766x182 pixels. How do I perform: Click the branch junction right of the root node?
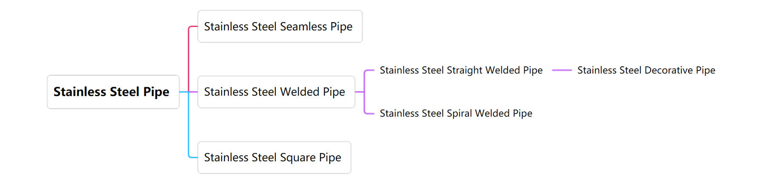[189, 92]
